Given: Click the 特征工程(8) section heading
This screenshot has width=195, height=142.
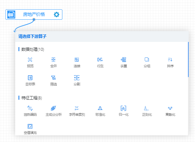Looking at the screenshot, I should coord(32,98).
